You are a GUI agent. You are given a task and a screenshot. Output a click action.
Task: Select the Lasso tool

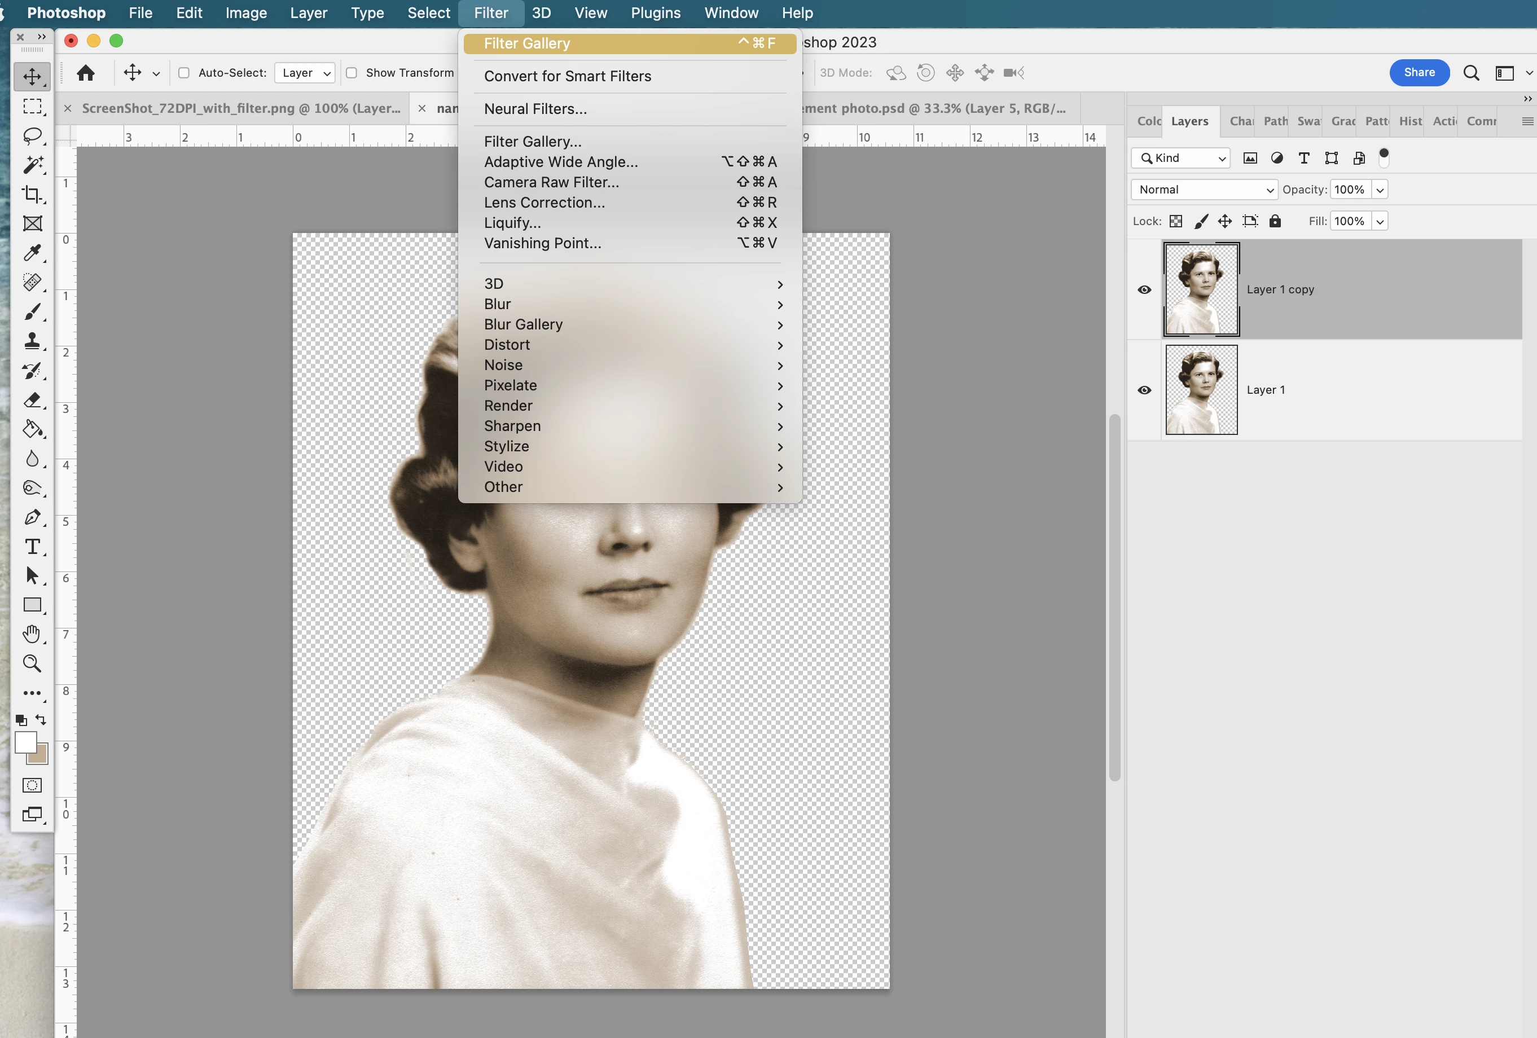[x=32, y=135]
